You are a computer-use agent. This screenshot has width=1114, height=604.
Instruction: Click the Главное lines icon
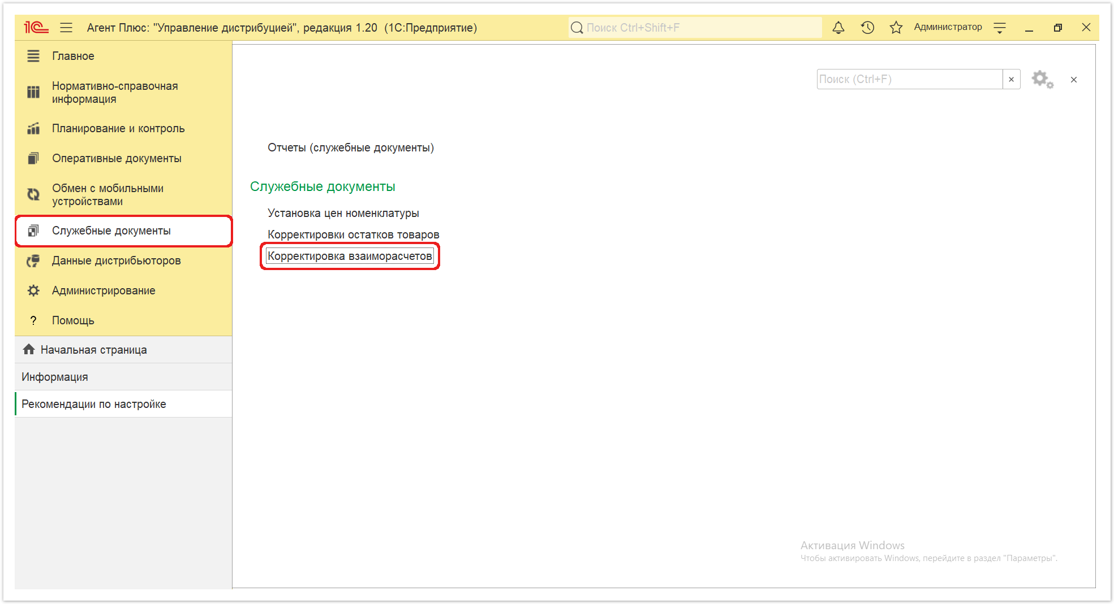click(33, 56)
